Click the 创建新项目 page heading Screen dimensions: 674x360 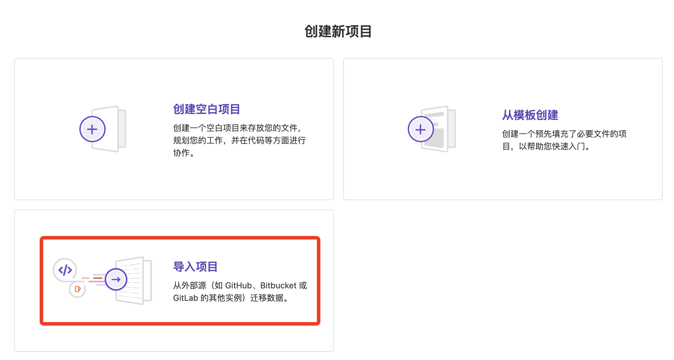click(338, 31)
